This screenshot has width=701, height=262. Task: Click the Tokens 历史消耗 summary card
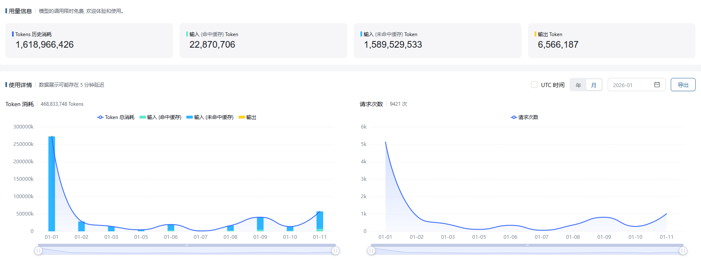point(89,41)
